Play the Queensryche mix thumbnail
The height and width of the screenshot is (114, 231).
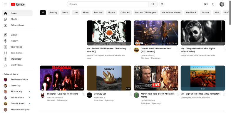(203, 78)
